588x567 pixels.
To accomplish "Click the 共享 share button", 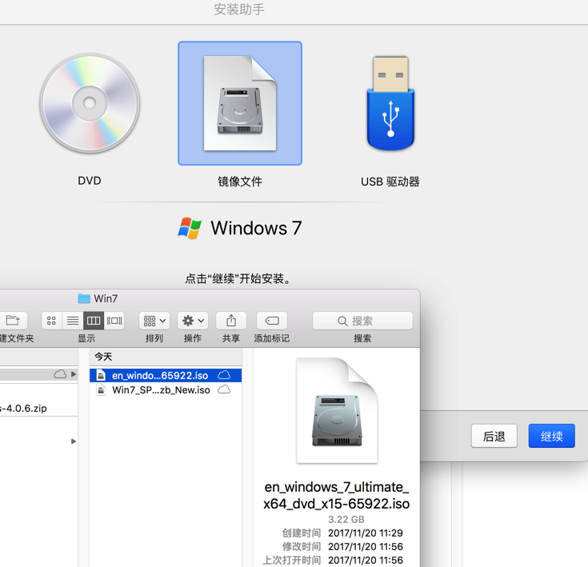I will click(231, 321).
